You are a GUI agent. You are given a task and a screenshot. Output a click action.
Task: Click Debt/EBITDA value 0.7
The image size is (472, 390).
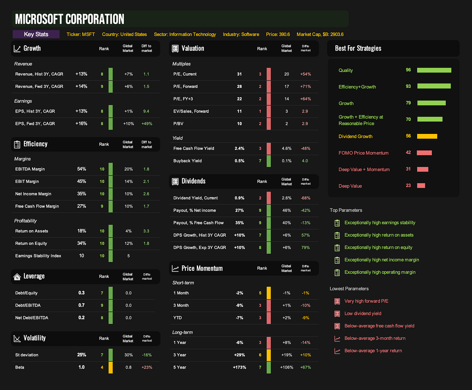81,305
